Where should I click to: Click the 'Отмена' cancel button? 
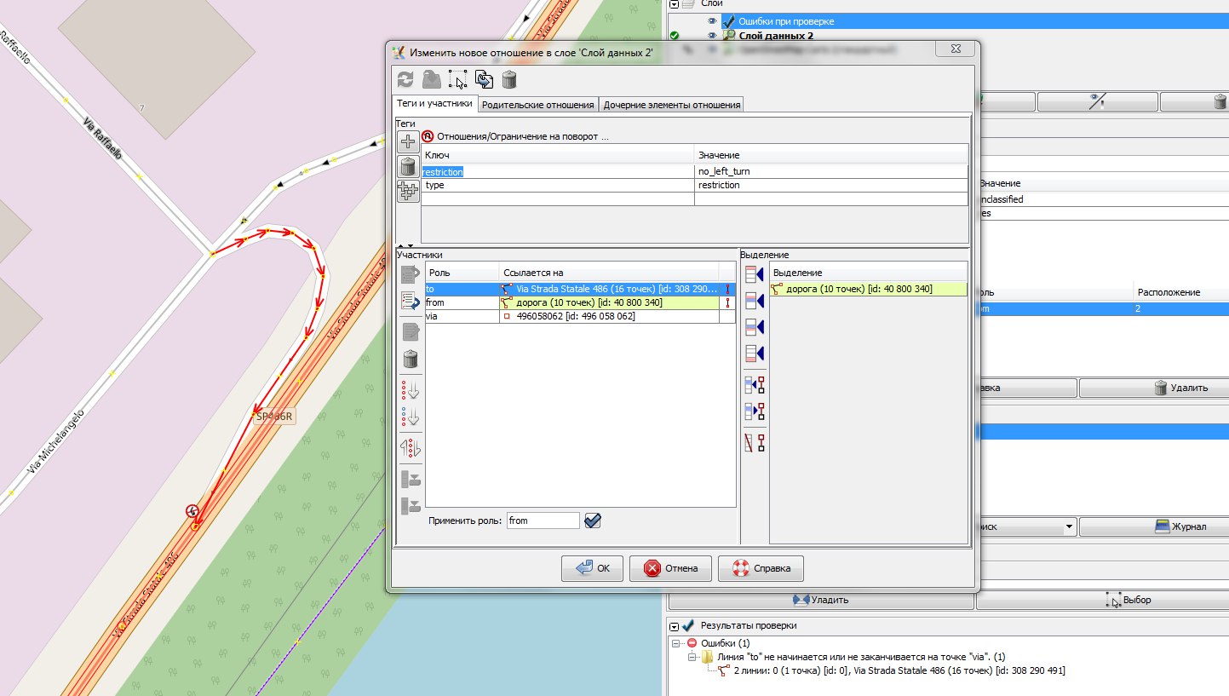click(x=670, y=568)
